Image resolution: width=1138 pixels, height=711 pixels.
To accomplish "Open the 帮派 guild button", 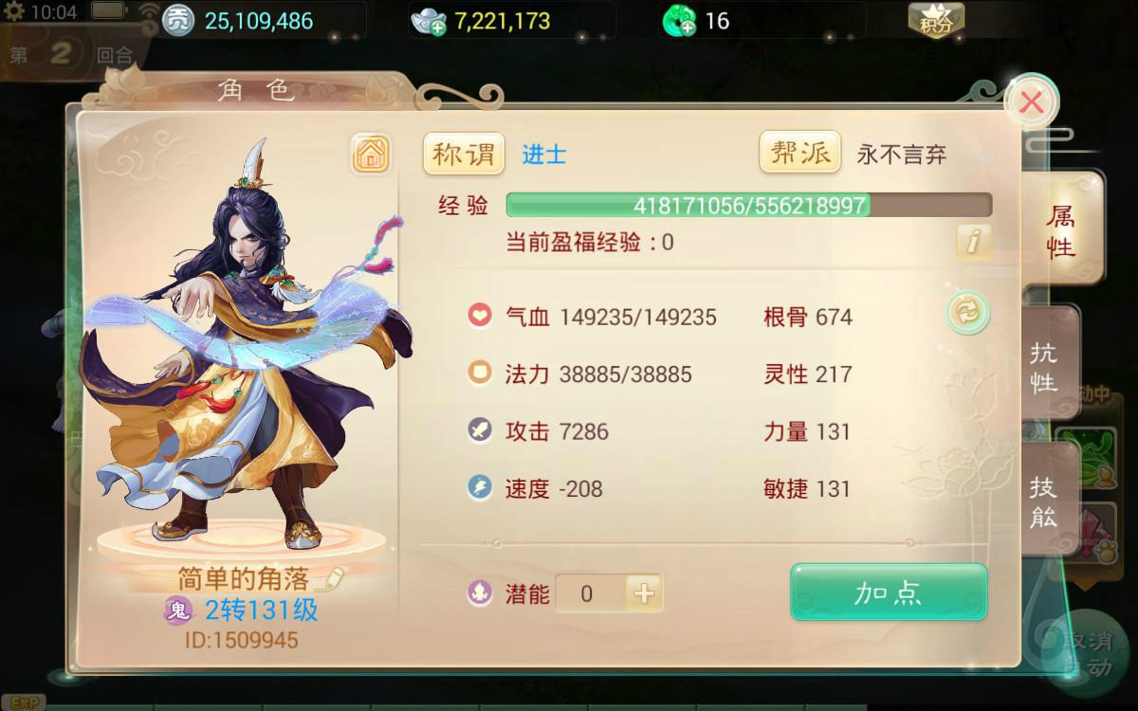I will 800,153.
